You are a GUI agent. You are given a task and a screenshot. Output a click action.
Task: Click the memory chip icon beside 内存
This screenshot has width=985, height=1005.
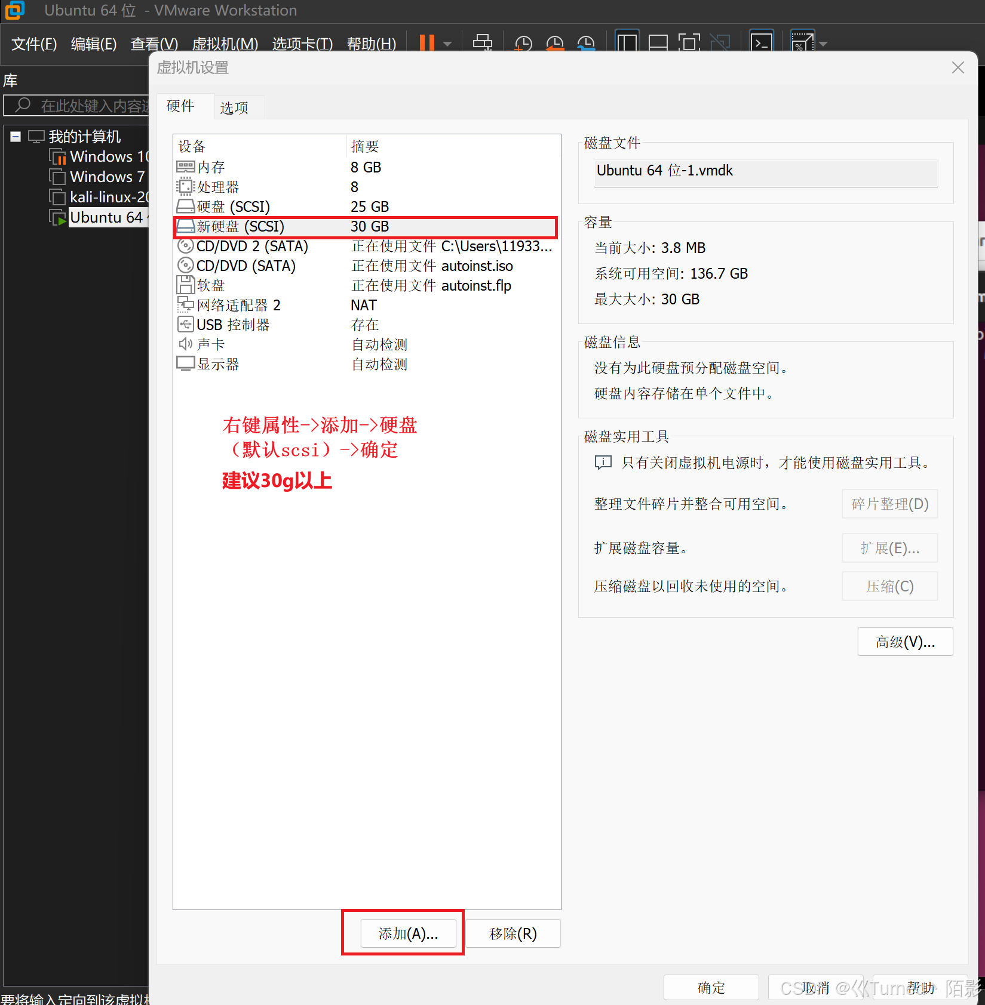click(186, 167)
